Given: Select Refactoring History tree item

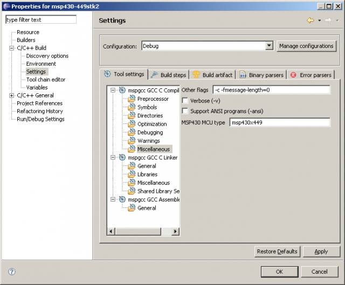Looking at the screenshot, I should 40,112.
